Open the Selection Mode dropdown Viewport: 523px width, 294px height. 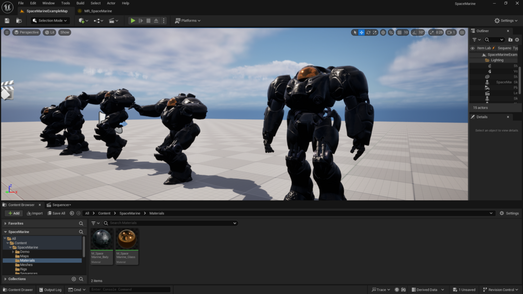click(x=50, y=21)
